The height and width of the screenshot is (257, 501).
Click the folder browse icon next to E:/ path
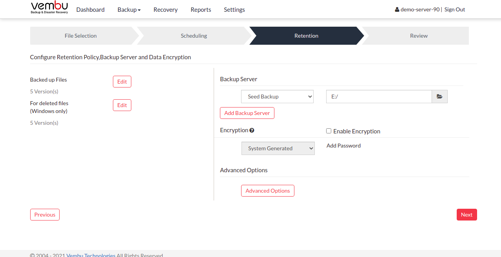coord(439,97)
